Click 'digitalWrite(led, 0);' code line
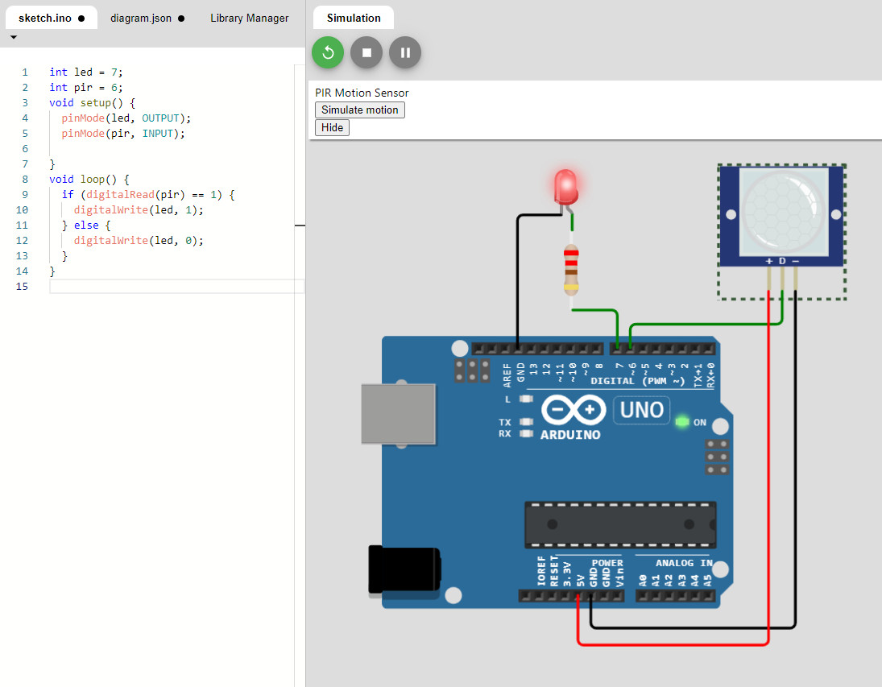The width and height of the screenshot is (882, 687). (139, 240)
